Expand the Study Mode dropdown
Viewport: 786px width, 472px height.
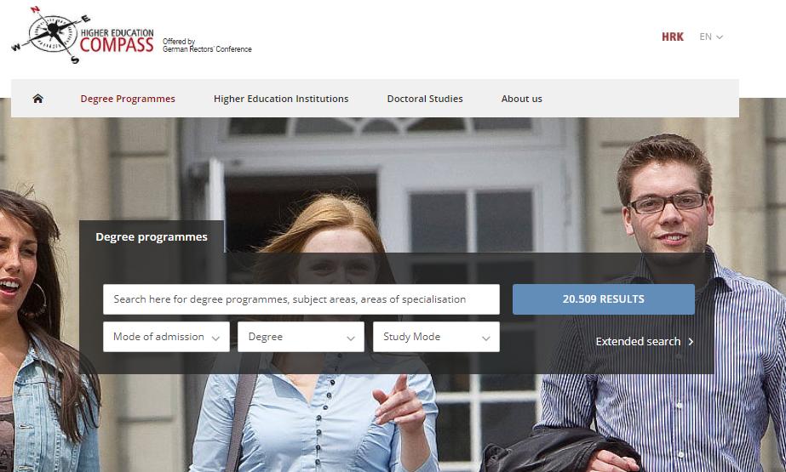point(436,337)
